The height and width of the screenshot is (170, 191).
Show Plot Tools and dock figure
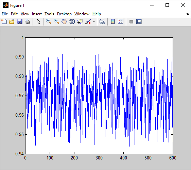click(139, 21)
